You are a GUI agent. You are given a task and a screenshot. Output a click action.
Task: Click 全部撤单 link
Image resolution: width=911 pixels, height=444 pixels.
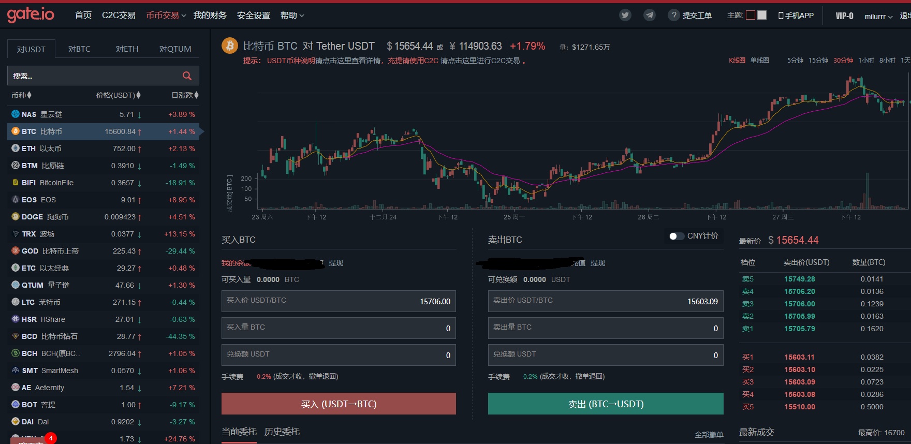point(709,435)
